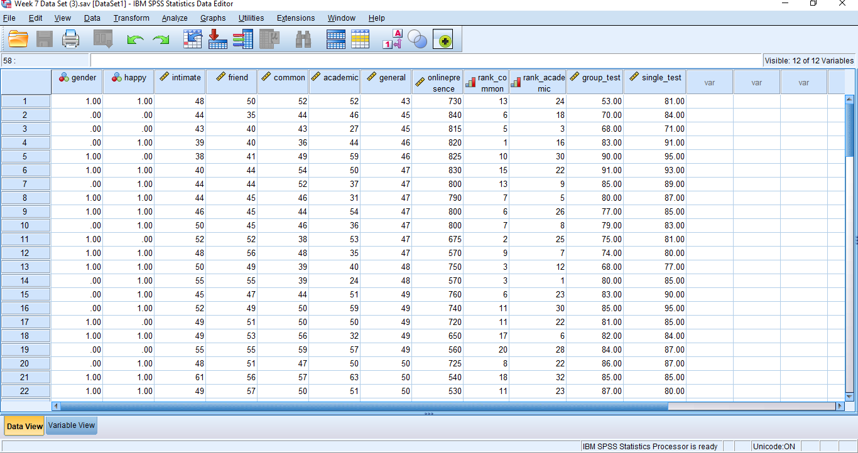The image size is (858, 453).
Task: Select the Go to variable icon
Action: (x=217, y=40)
